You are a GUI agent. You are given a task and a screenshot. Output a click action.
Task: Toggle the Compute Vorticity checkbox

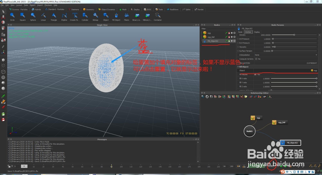tap(256, 59)
